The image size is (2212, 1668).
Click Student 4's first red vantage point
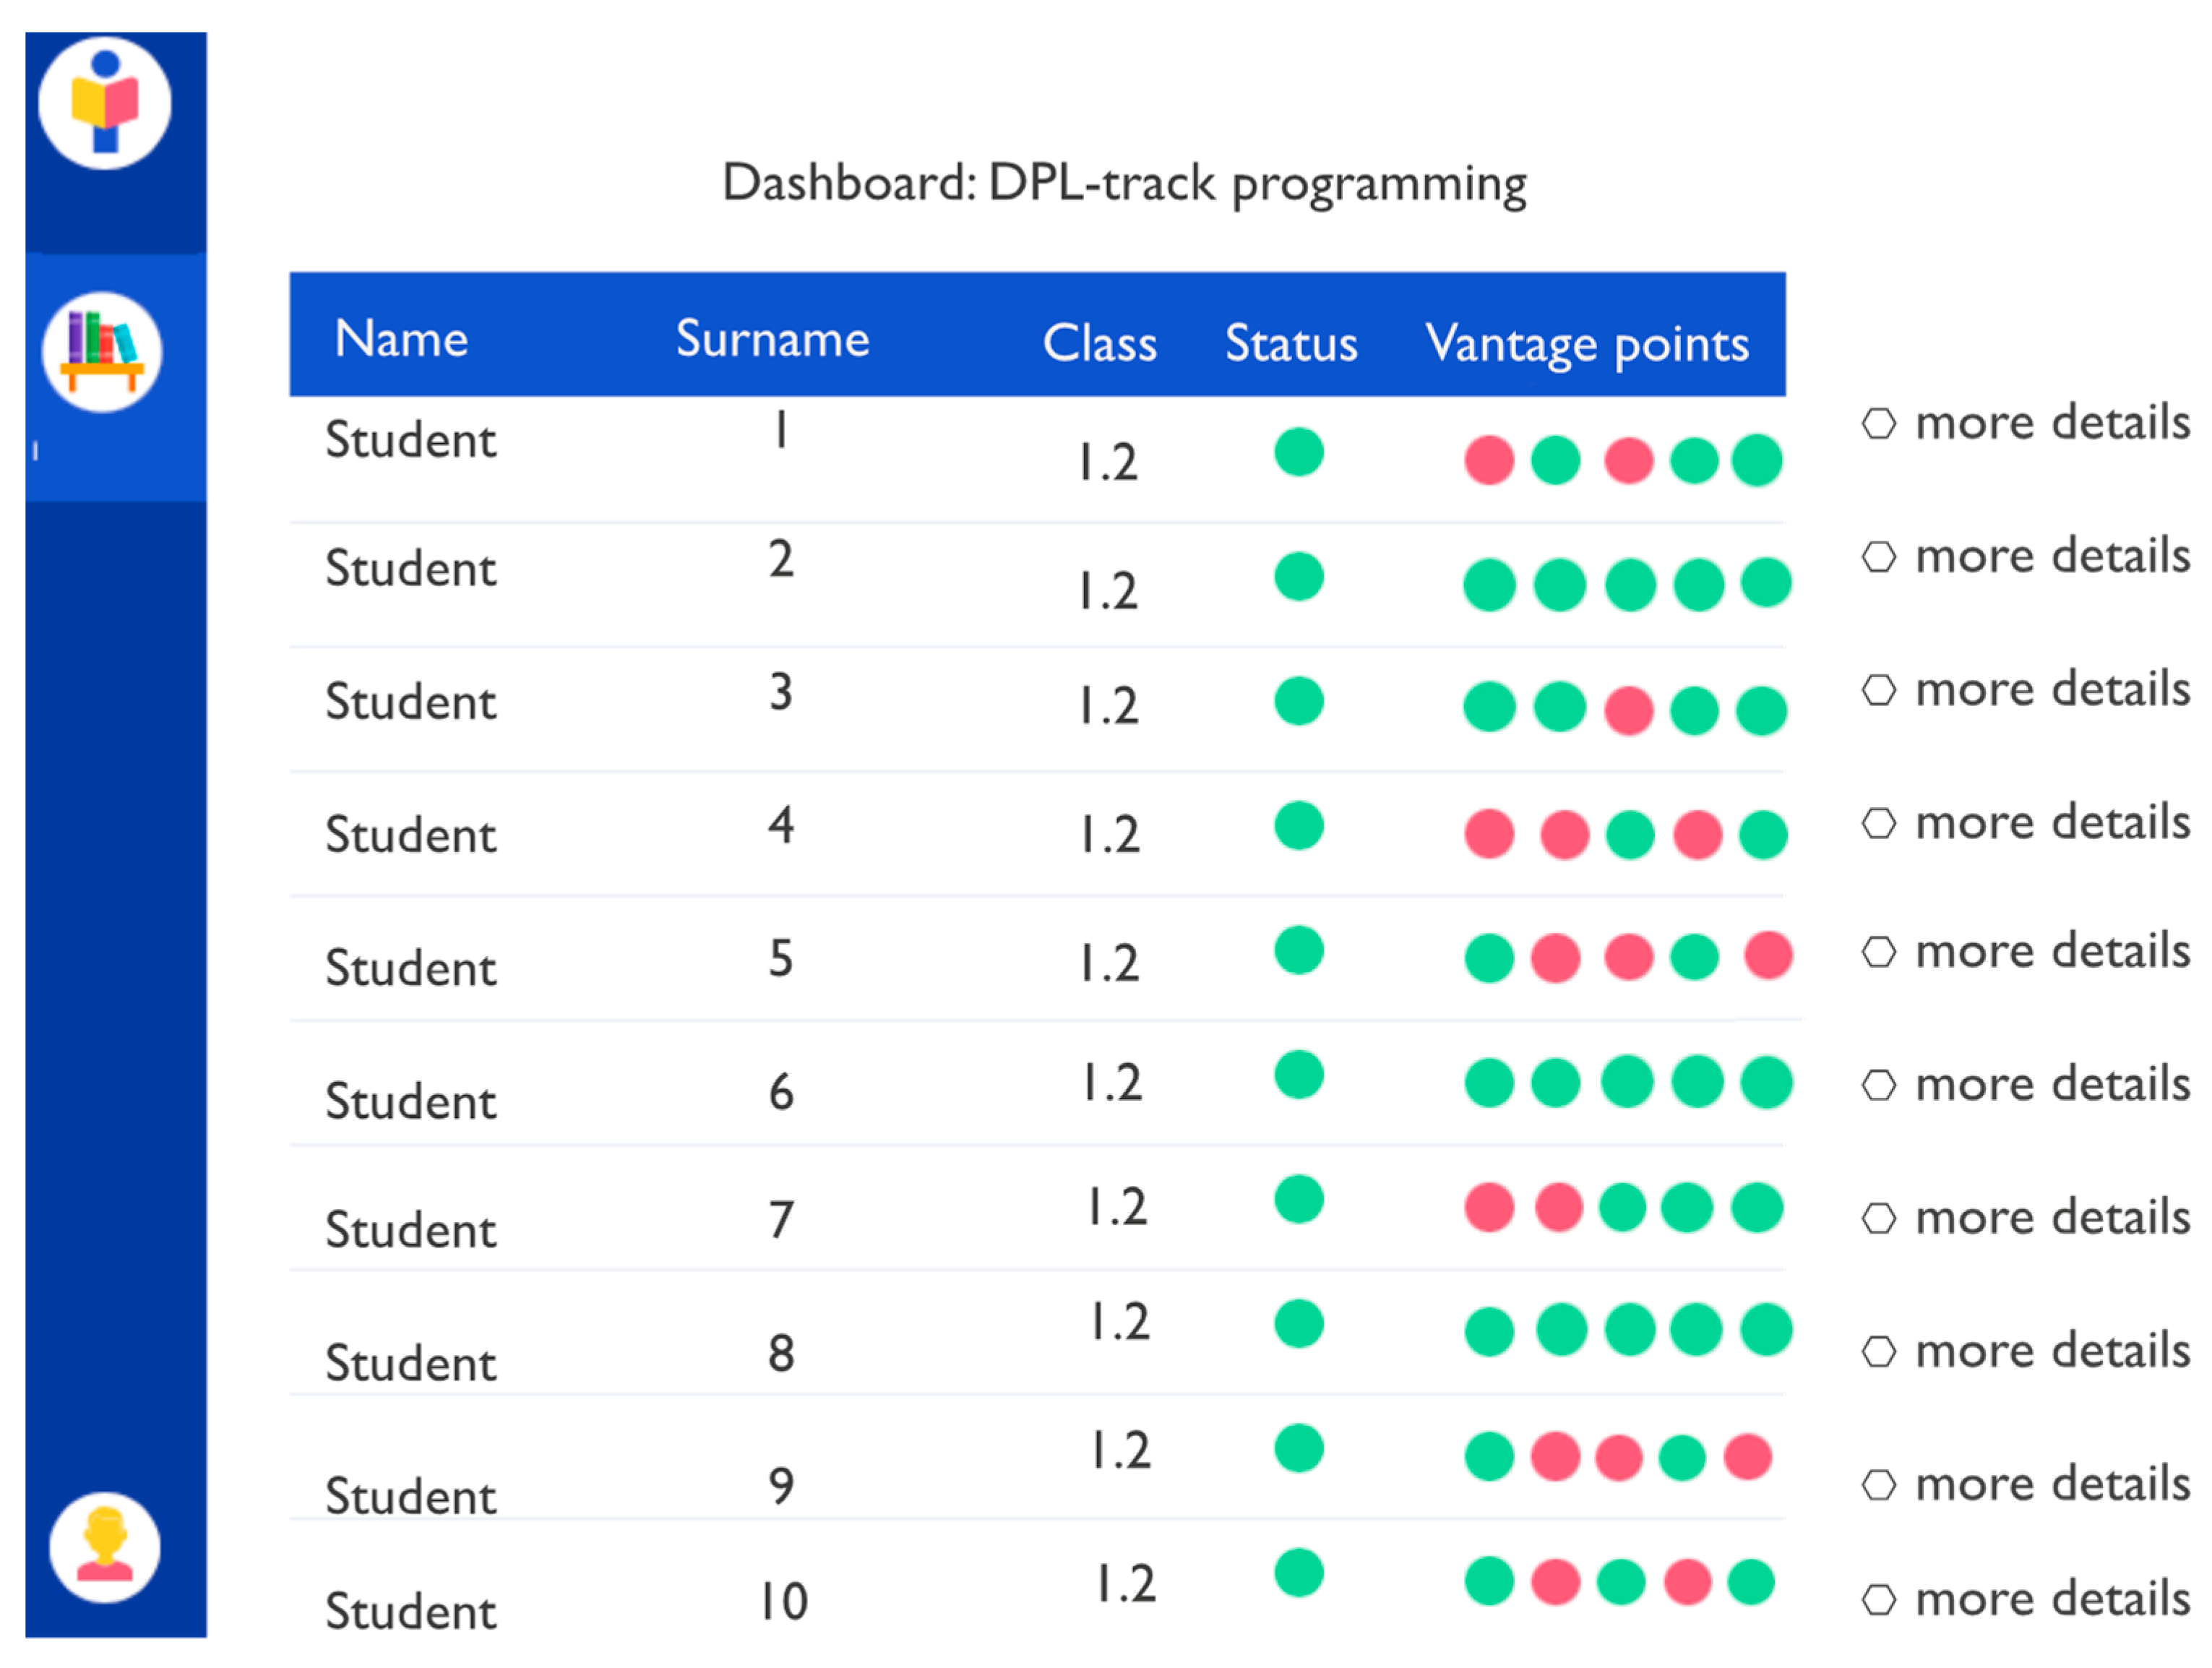click(x=1489, y=834)
